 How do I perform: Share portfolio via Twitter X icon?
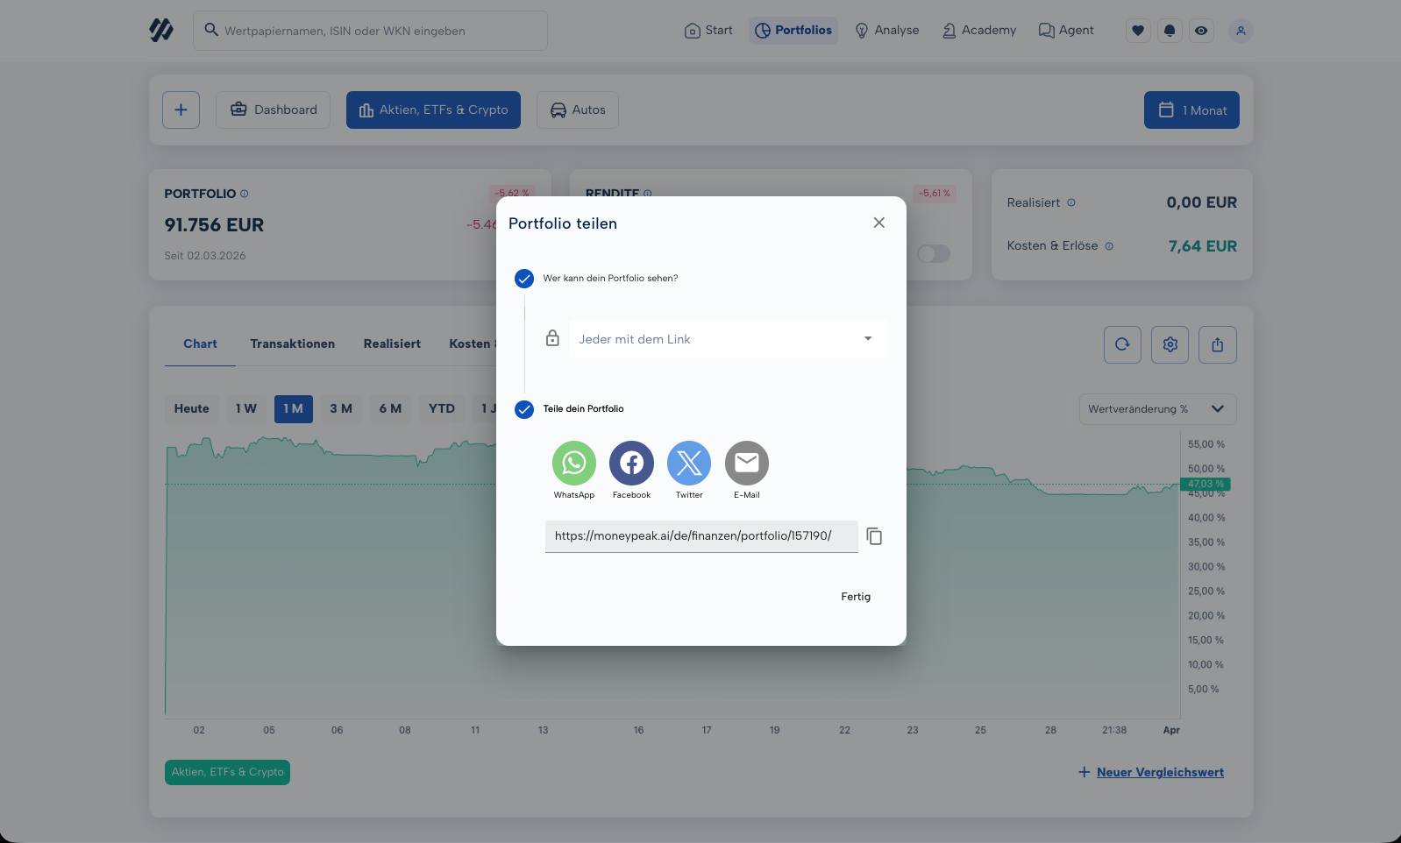click(x=689, y=463)
